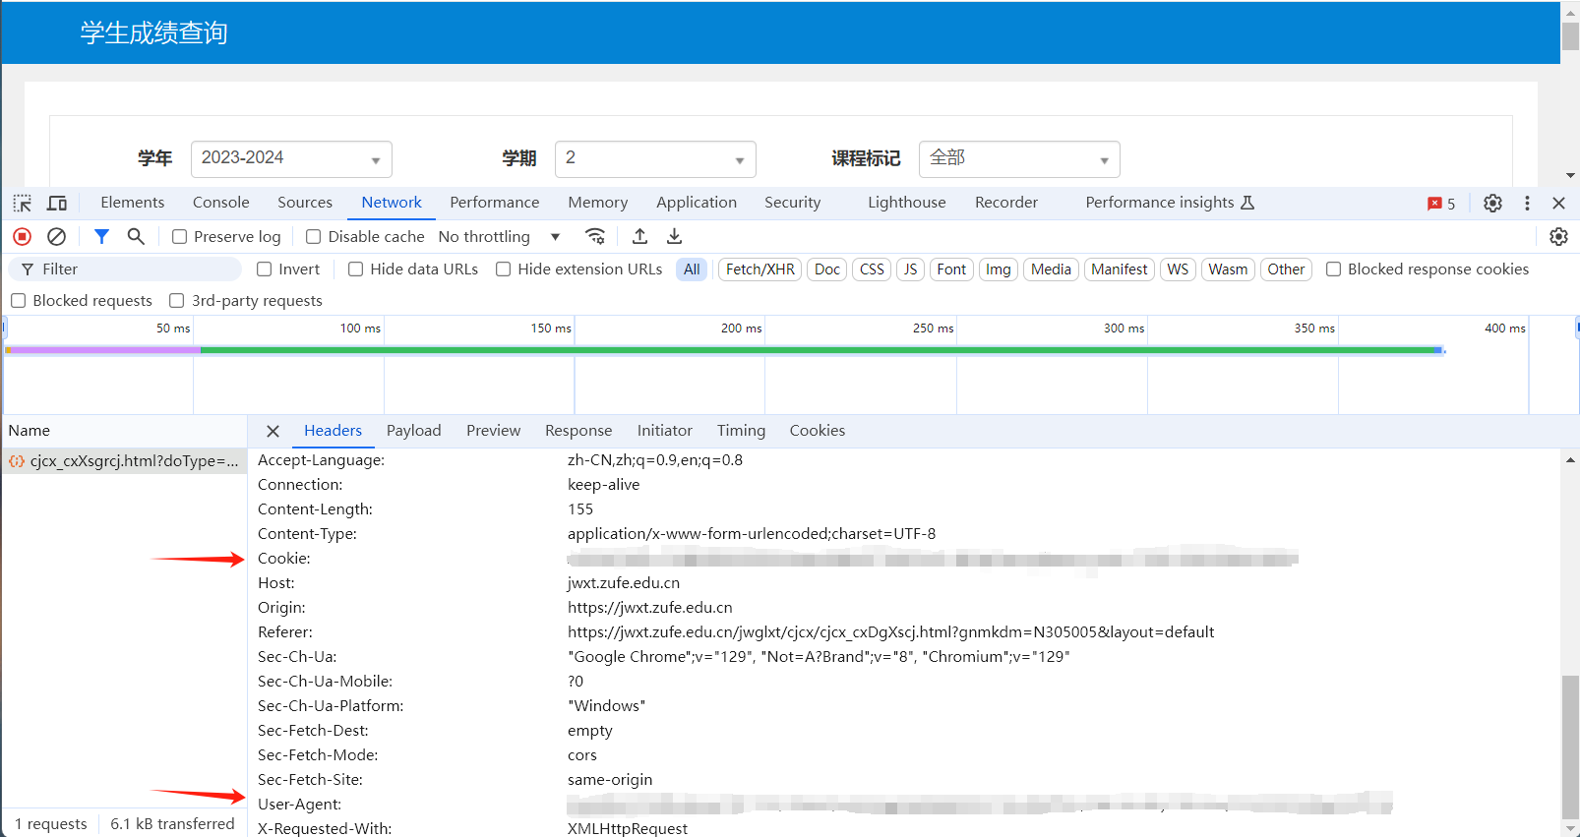The image size is (1580, 837).
Task: Check the Invert filter option
Action: (264, 269)
